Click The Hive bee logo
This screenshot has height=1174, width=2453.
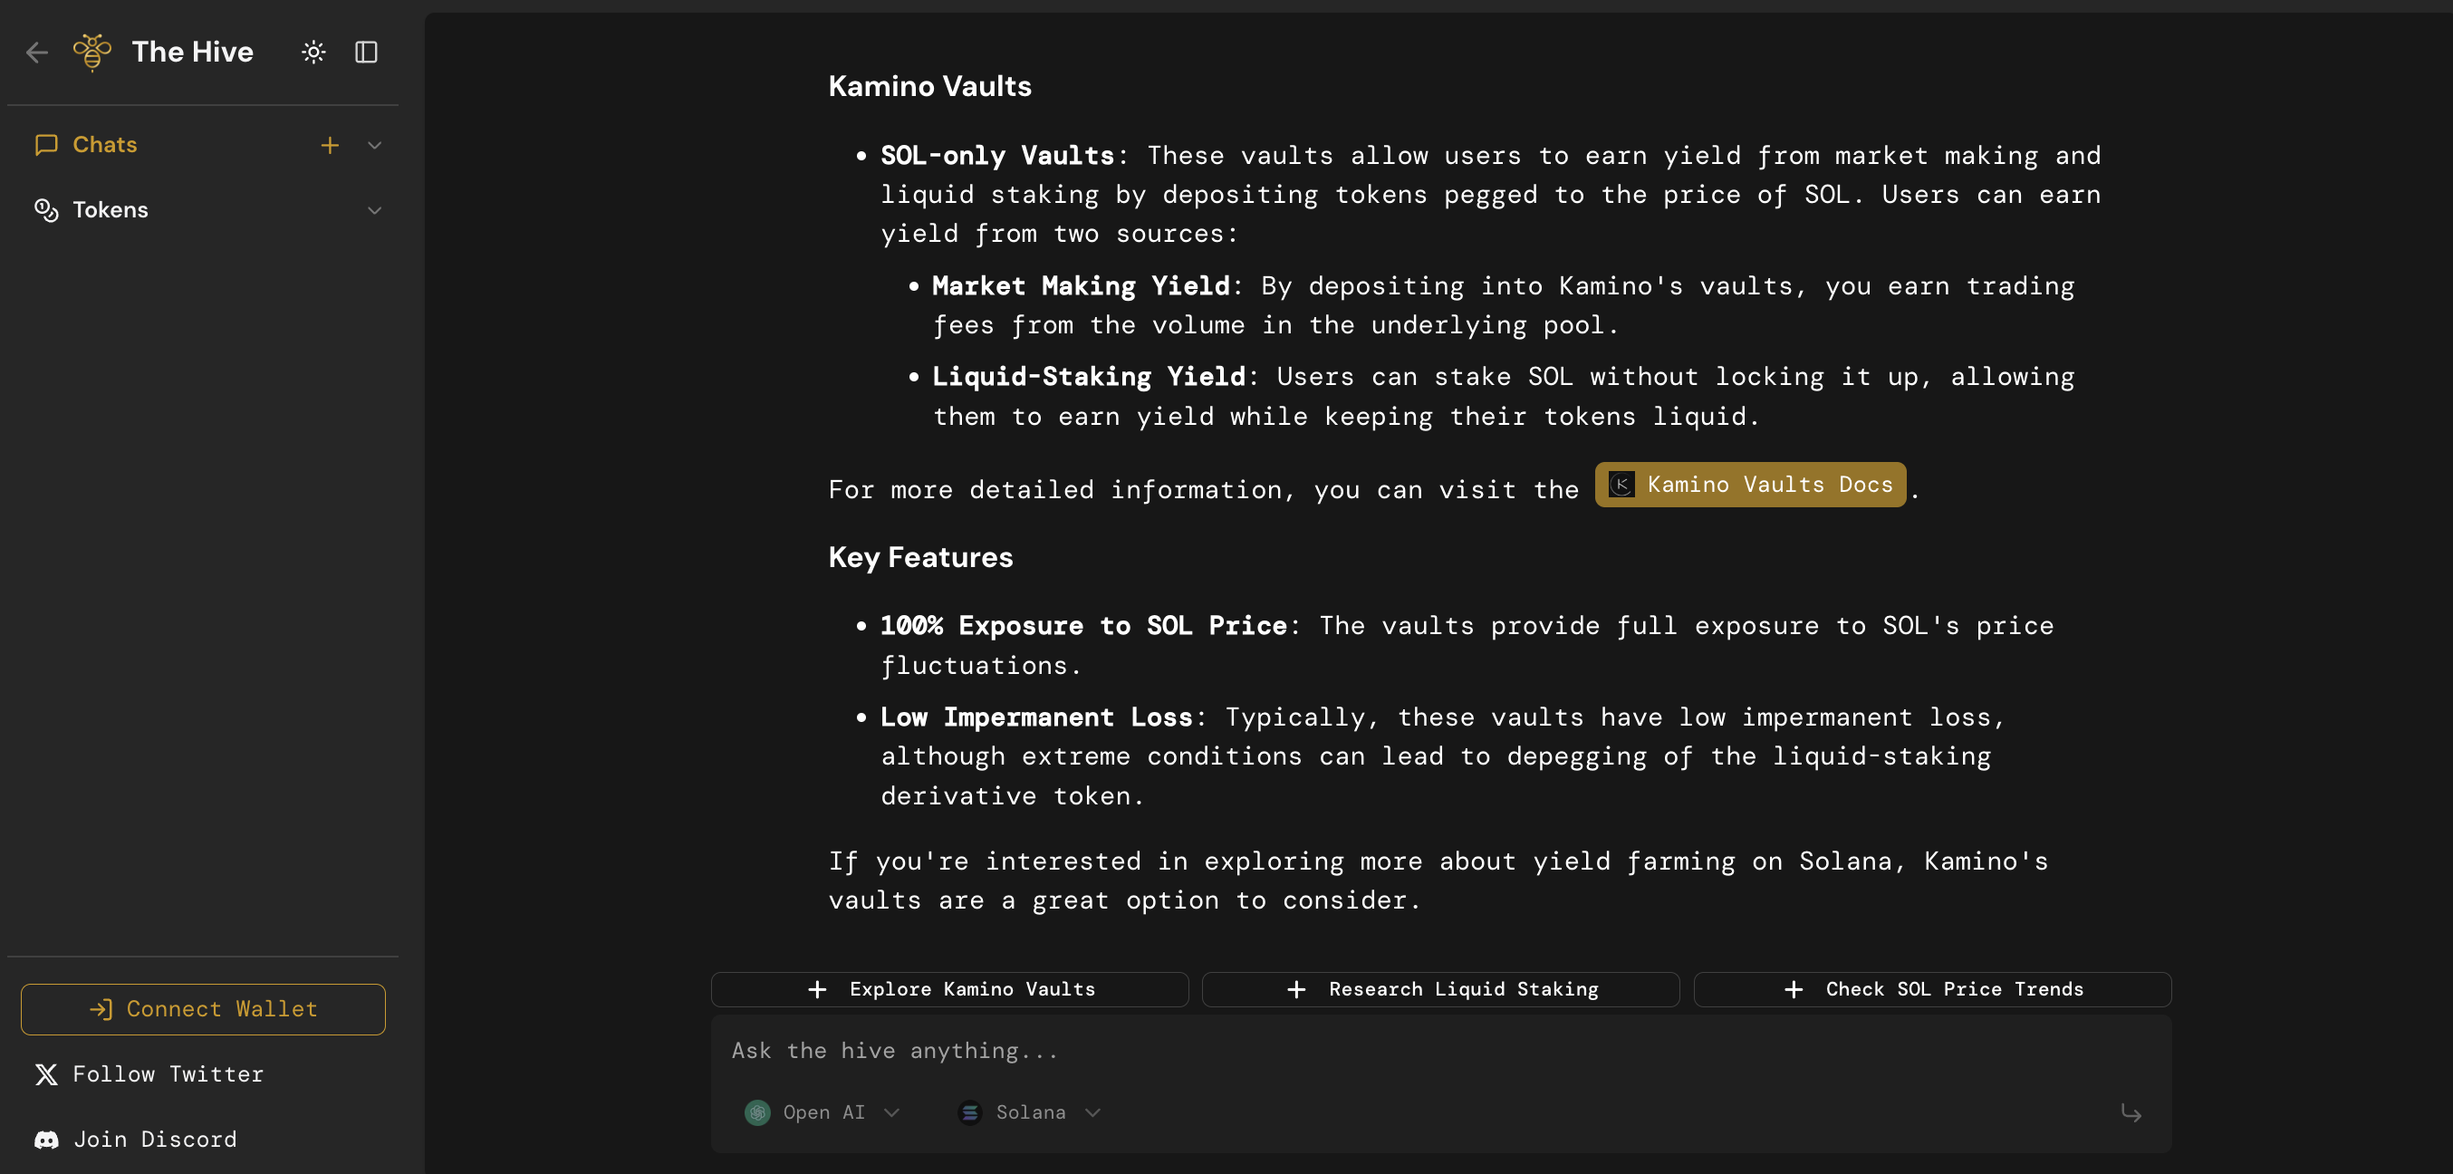(92, 53)
